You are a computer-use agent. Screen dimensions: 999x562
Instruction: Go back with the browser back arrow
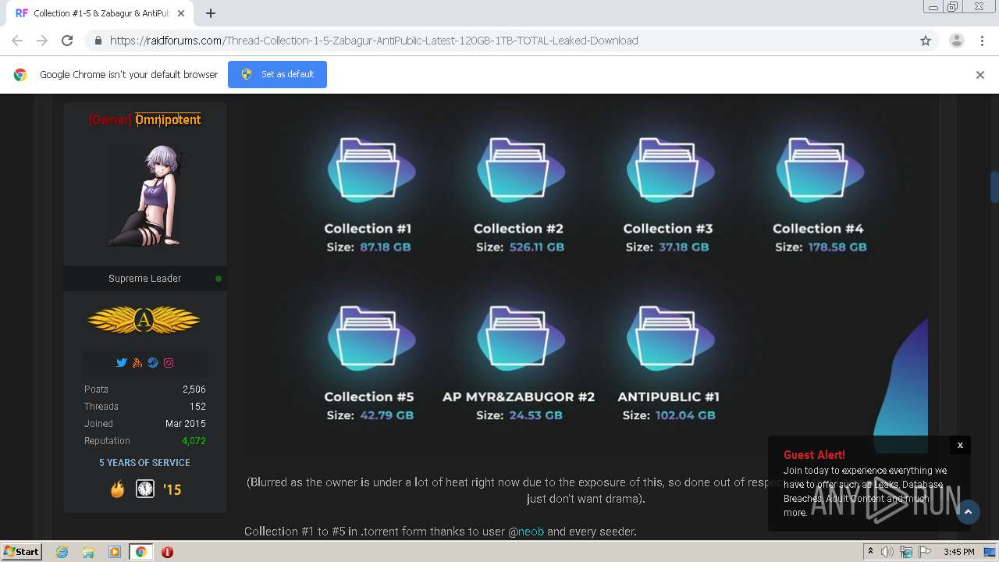tap(17, 41)
